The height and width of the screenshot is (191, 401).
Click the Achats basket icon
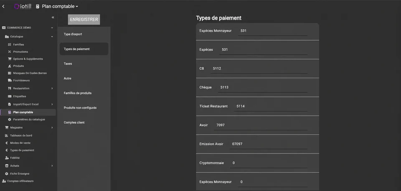[x=7, y=166]
